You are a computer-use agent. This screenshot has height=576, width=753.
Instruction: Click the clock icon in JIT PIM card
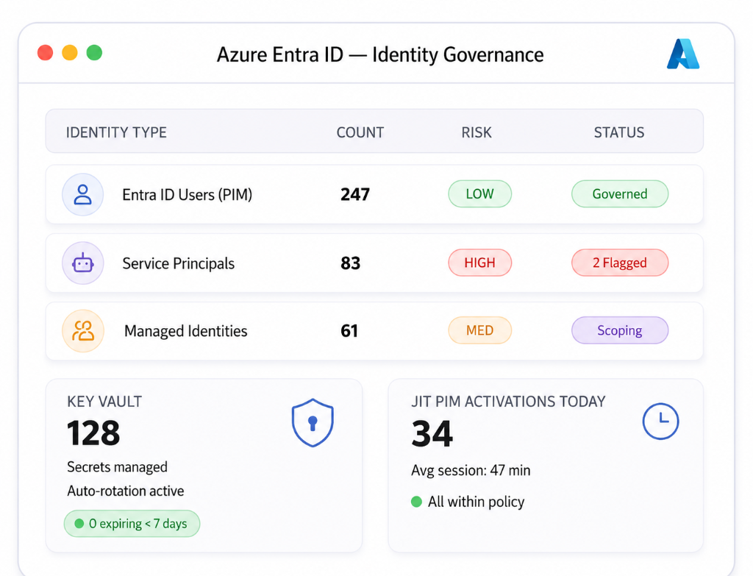pyautogui.click(x=661, y=422)
